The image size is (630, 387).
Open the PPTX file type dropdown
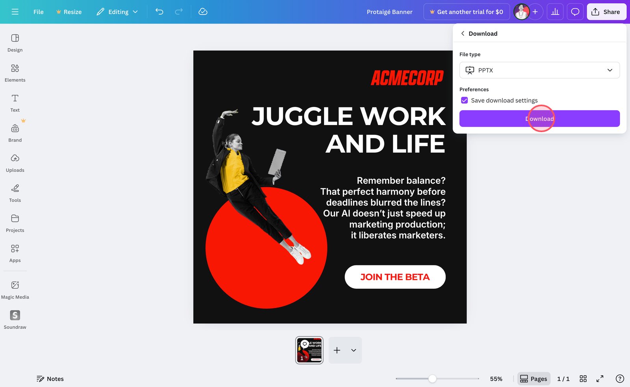539,70
